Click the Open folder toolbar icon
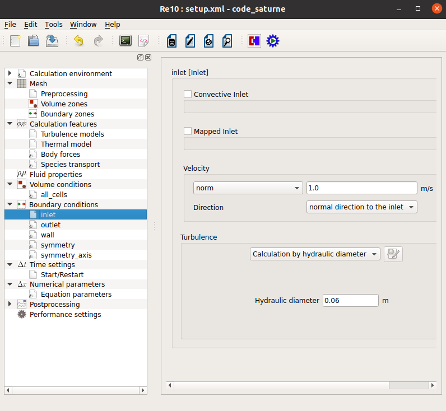The height and width of the screenshot is (411, 446). [x=34, y=41]
